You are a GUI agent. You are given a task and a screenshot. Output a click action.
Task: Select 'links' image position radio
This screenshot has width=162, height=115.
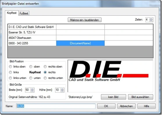pyautogui.click(x=10, y=72)
